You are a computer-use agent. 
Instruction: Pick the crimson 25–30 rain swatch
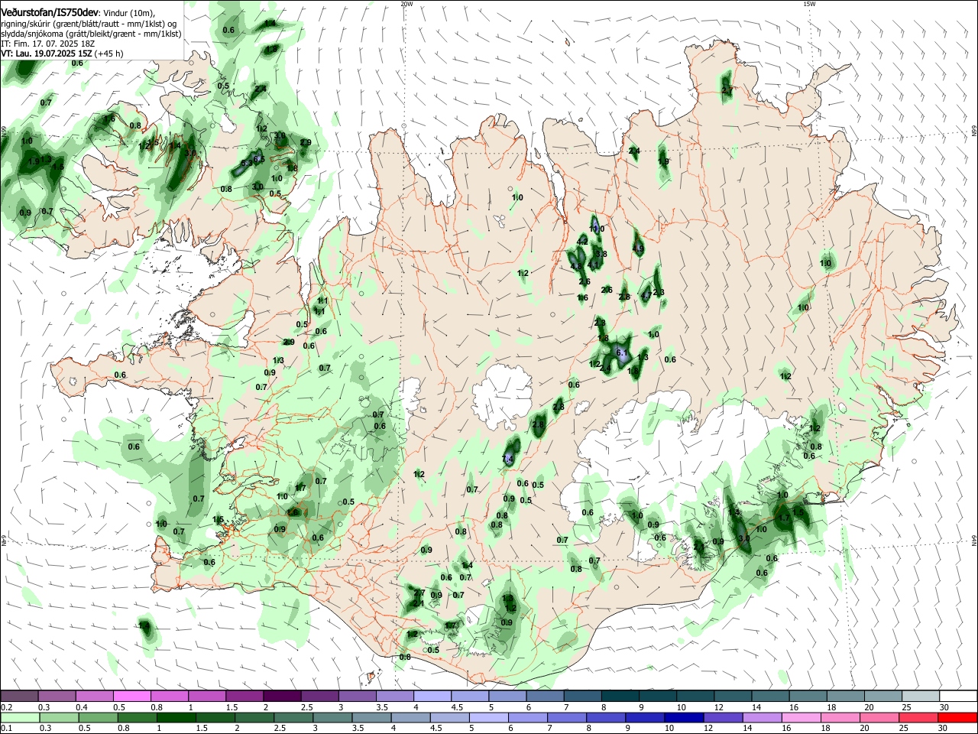click(919, 717)
